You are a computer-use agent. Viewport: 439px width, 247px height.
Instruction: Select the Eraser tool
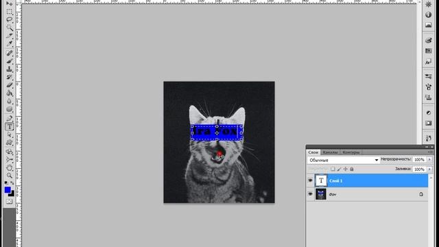pyautogui.click(x=9, y=85)
